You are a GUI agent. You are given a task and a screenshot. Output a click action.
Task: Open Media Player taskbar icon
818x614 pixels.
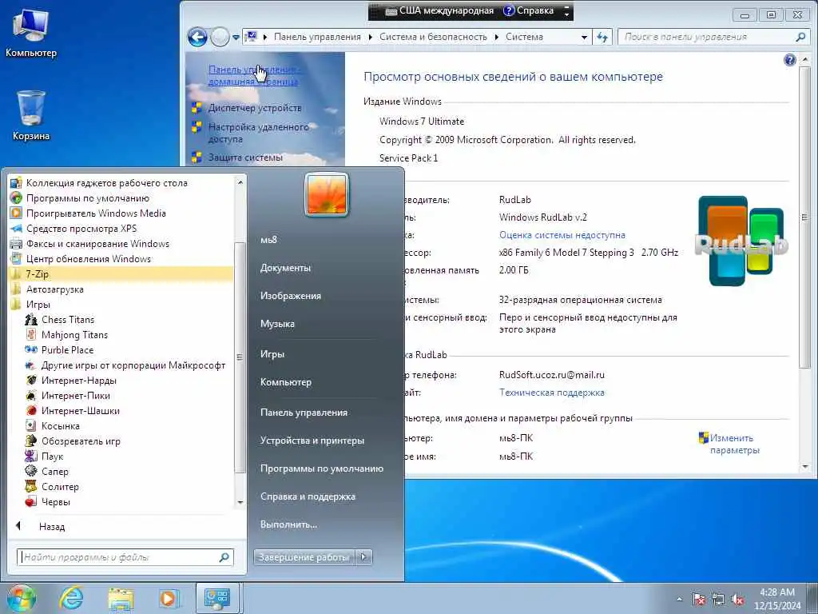pos(169,598)
